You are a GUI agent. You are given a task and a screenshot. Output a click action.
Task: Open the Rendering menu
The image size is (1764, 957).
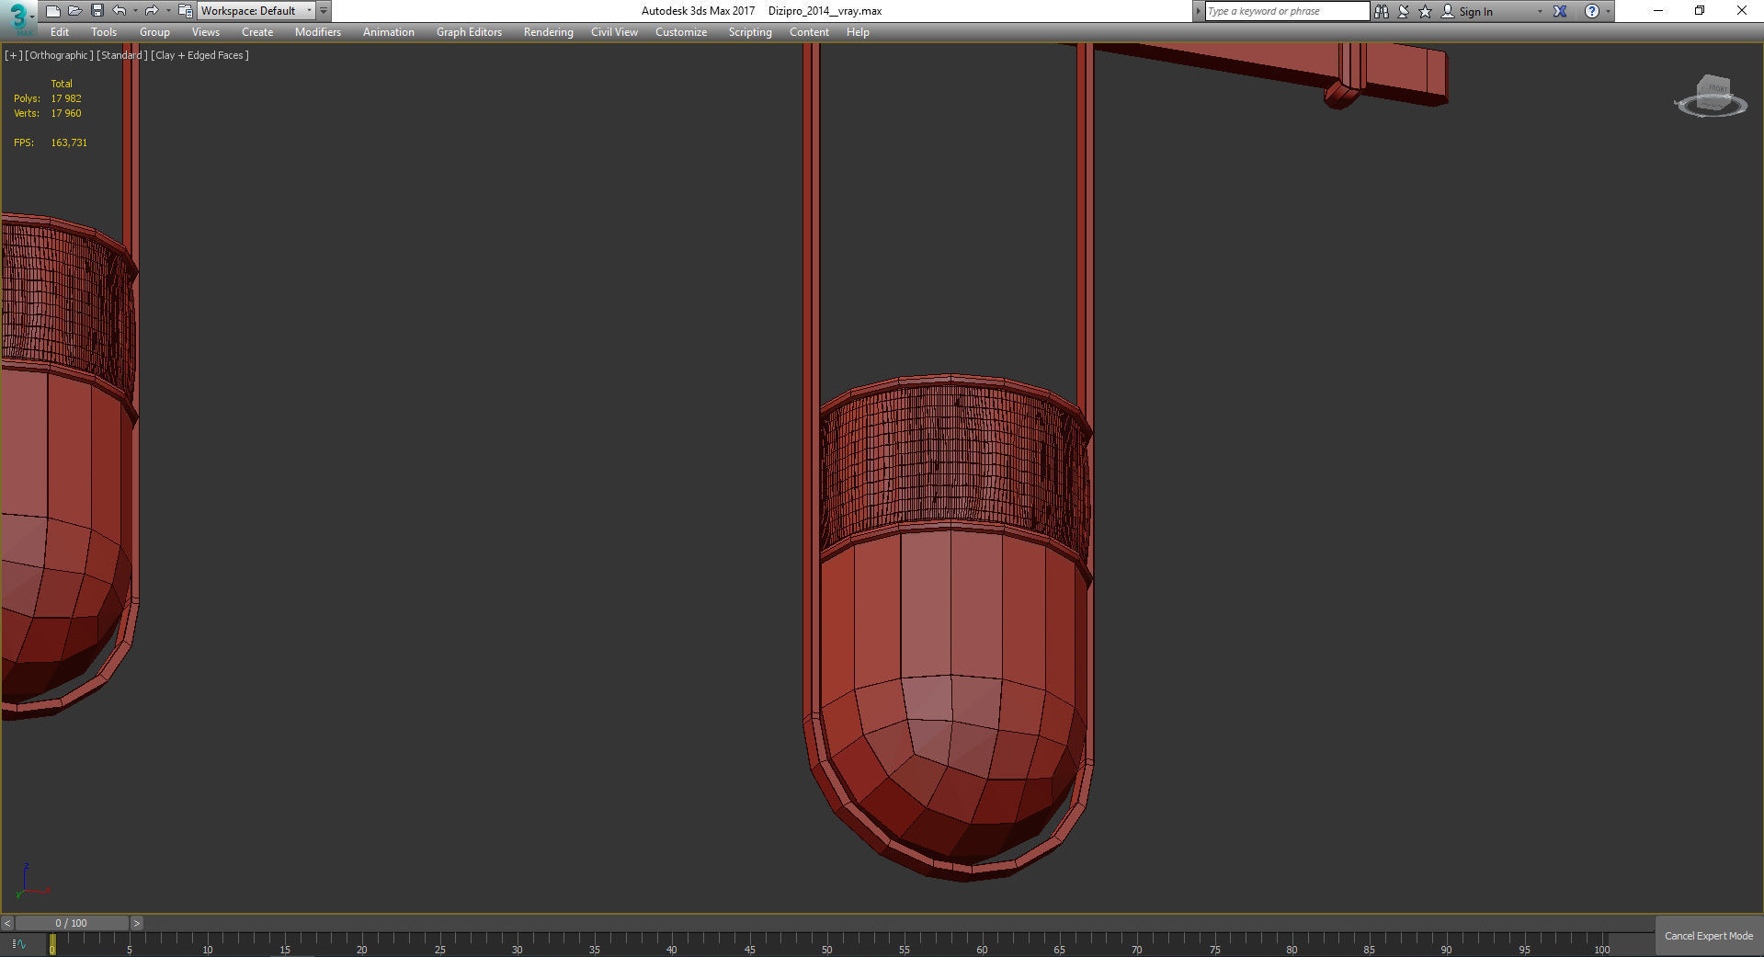(x=549, y=32)
